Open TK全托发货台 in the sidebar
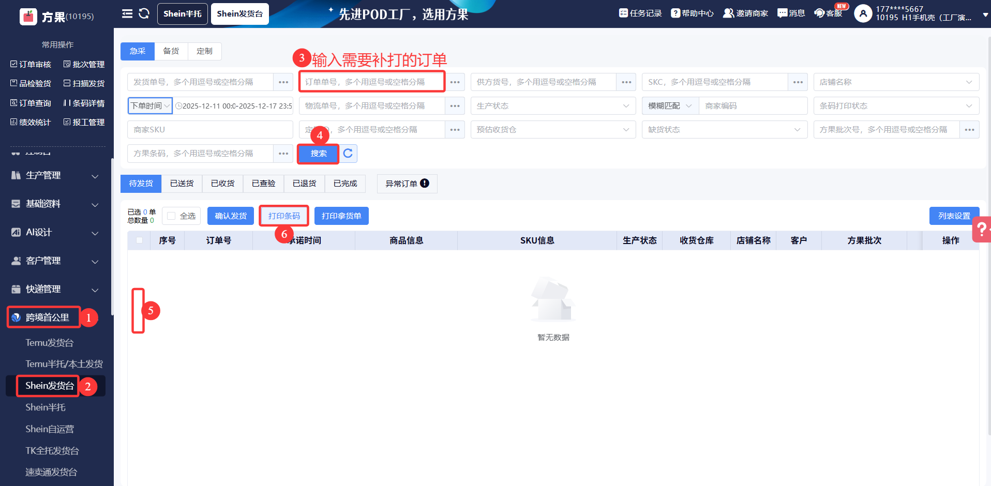The width and height of the screenshot is (991, 486). pyautogui.click(x=52, y=451)
